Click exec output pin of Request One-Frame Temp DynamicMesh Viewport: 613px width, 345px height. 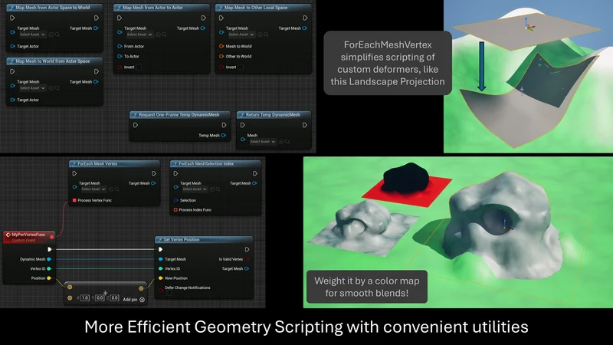224,125
